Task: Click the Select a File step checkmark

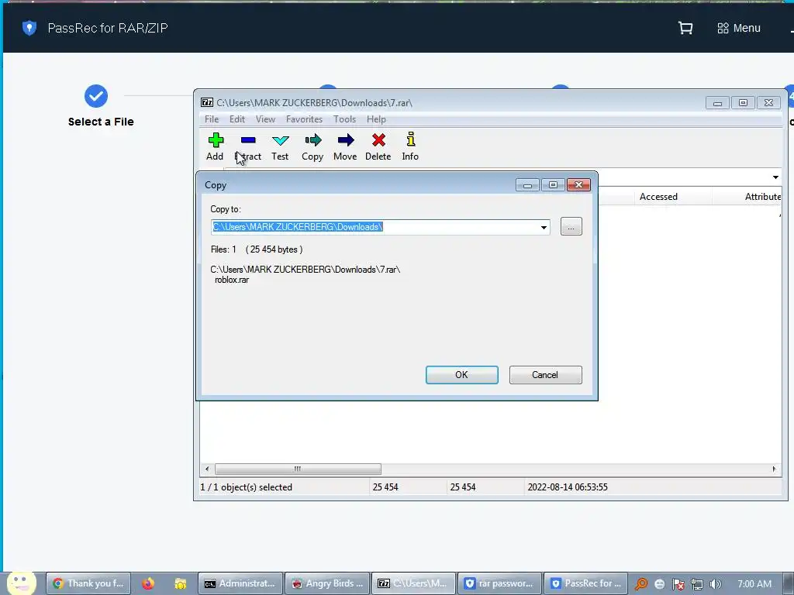Action: (95, 96)
